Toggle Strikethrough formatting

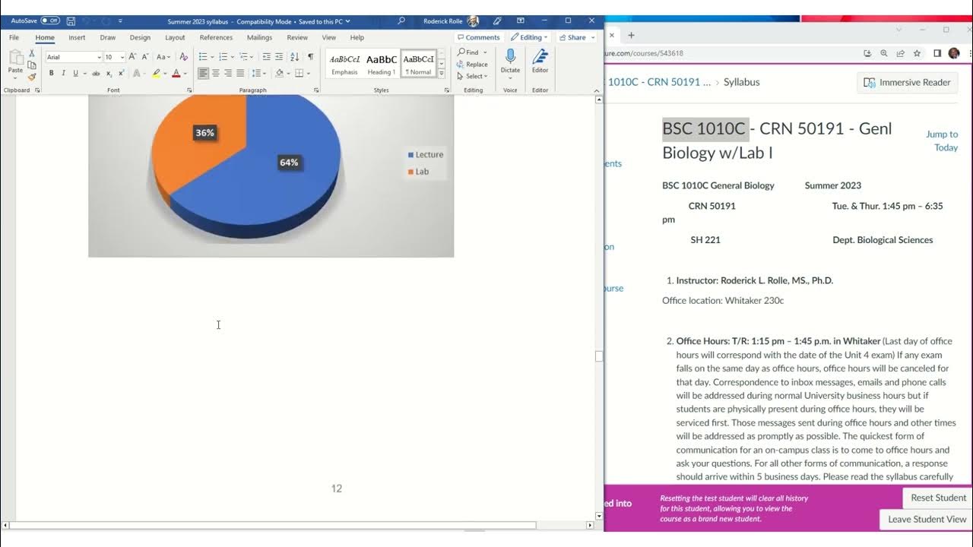(96, 73)
